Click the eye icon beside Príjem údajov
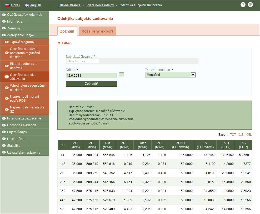 pos(4,132)
